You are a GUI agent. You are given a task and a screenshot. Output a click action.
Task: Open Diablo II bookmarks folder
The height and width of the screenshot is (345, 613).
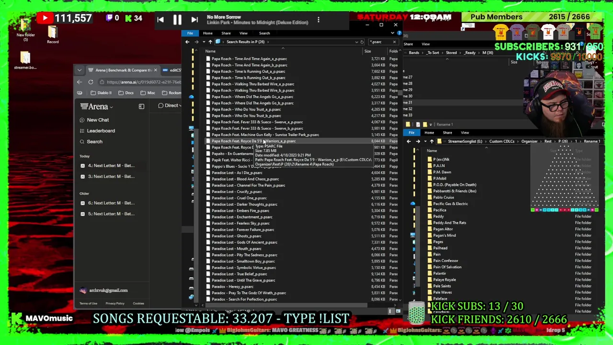(x=101, y=93)
